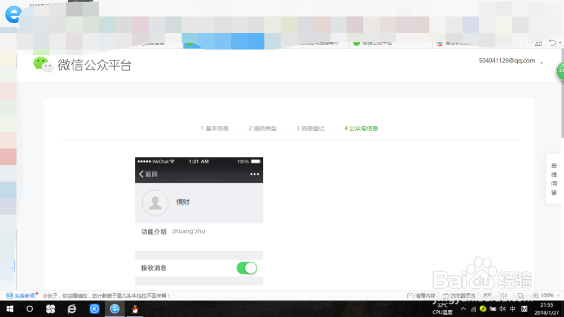Click 清理内存 in browser status bar

pos(421,296)
